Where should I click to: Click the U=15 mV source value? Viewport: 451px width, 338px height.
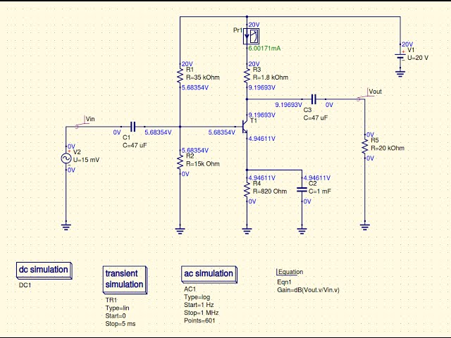[x=86, y=160]
